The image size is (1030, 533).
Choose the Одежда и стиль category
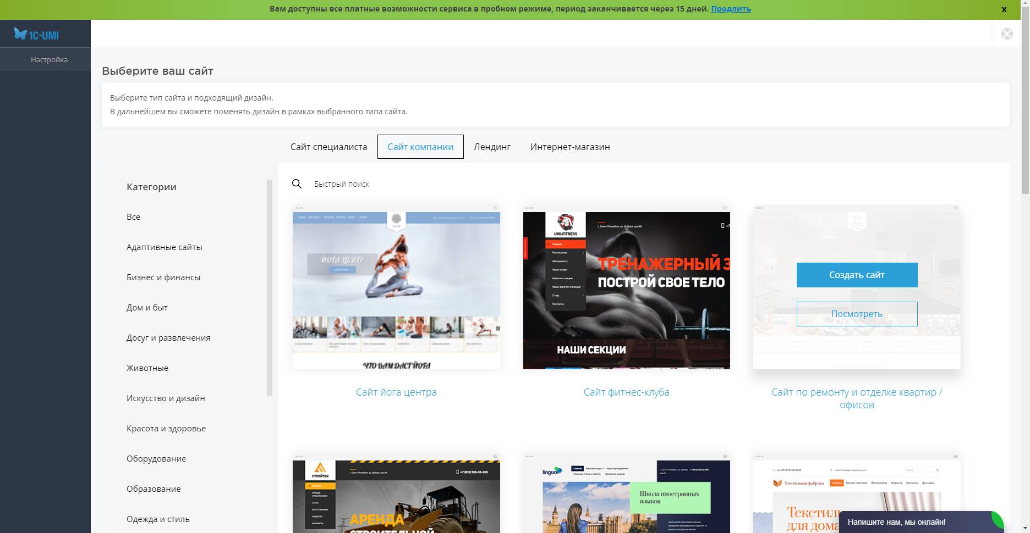tap(158, 519)
